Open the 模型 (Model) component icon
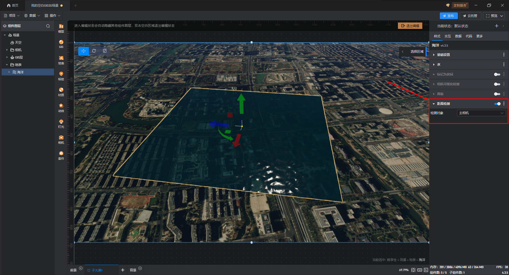 61,28
